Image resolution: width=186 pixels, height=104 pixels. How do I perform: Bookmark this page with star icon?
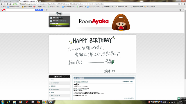[x=181, y=4]
